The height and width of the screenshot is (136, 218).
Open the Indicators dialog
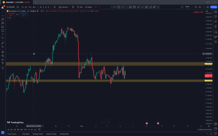pos(63,7)
